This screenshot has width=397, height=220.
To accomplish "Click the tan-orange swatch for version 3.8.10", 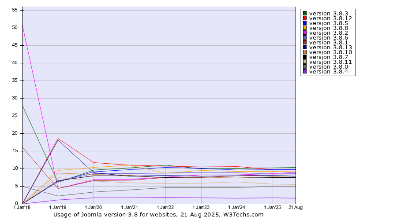I will coord(305,52).
